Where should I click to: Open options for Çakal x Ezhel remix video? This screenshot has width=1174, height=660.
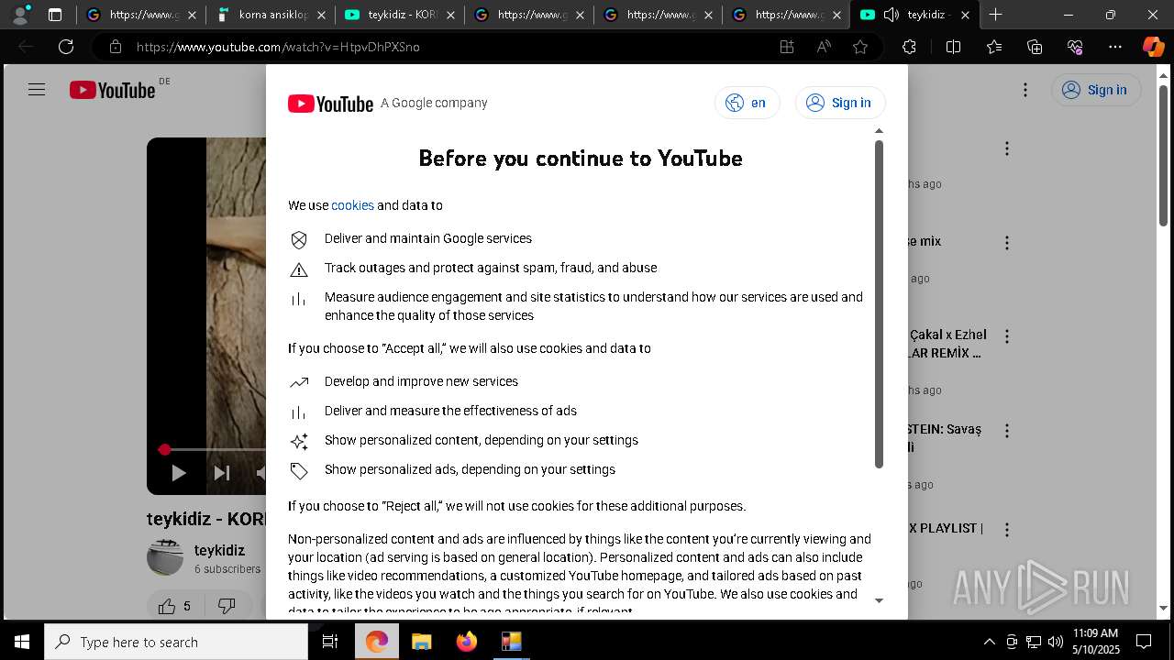click(x=1007, y=336)
